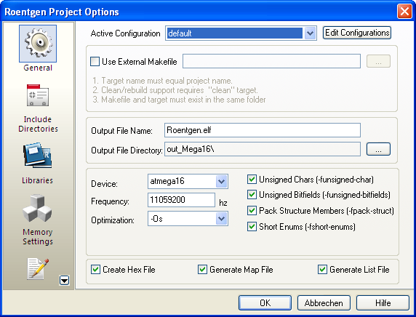Click the Frequency input field

click(x=182, y=200)
